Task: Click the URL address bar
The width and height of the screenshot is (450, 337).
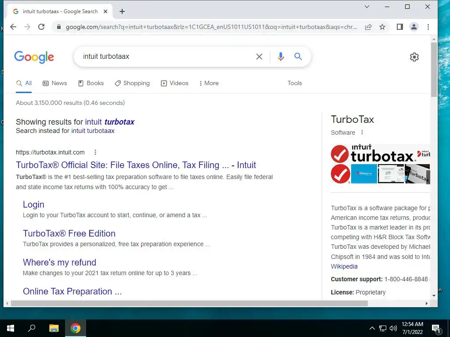Action: point(211,27)
